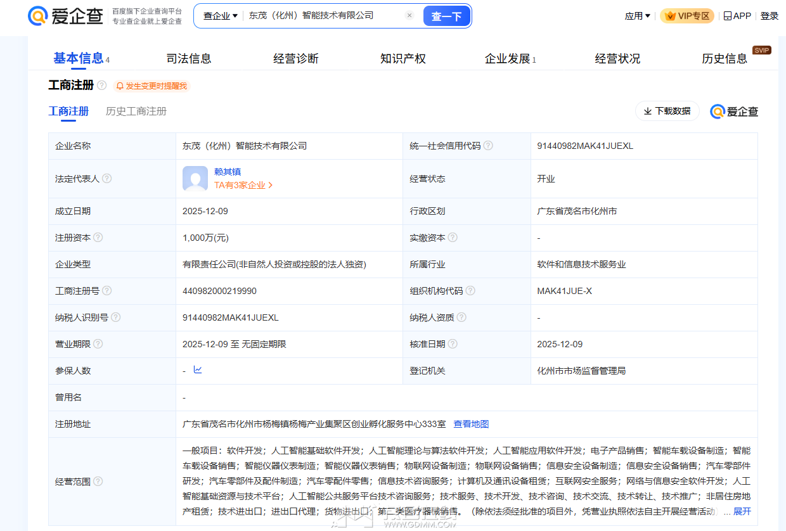Click help icon beside 经营范围

(x=98, y=482)
